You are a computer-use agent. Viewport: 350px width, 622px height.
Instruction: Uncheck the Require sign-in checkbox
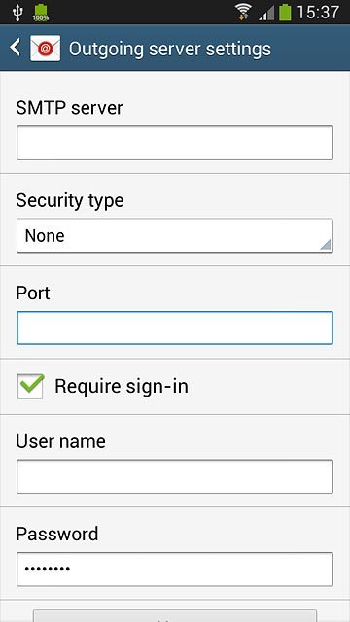pos(30,386)
